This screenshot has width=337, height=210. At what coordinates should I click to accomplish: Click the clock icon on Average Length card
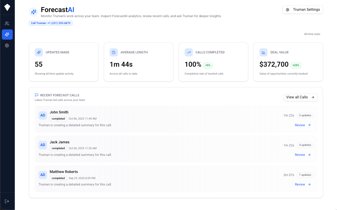114,52
